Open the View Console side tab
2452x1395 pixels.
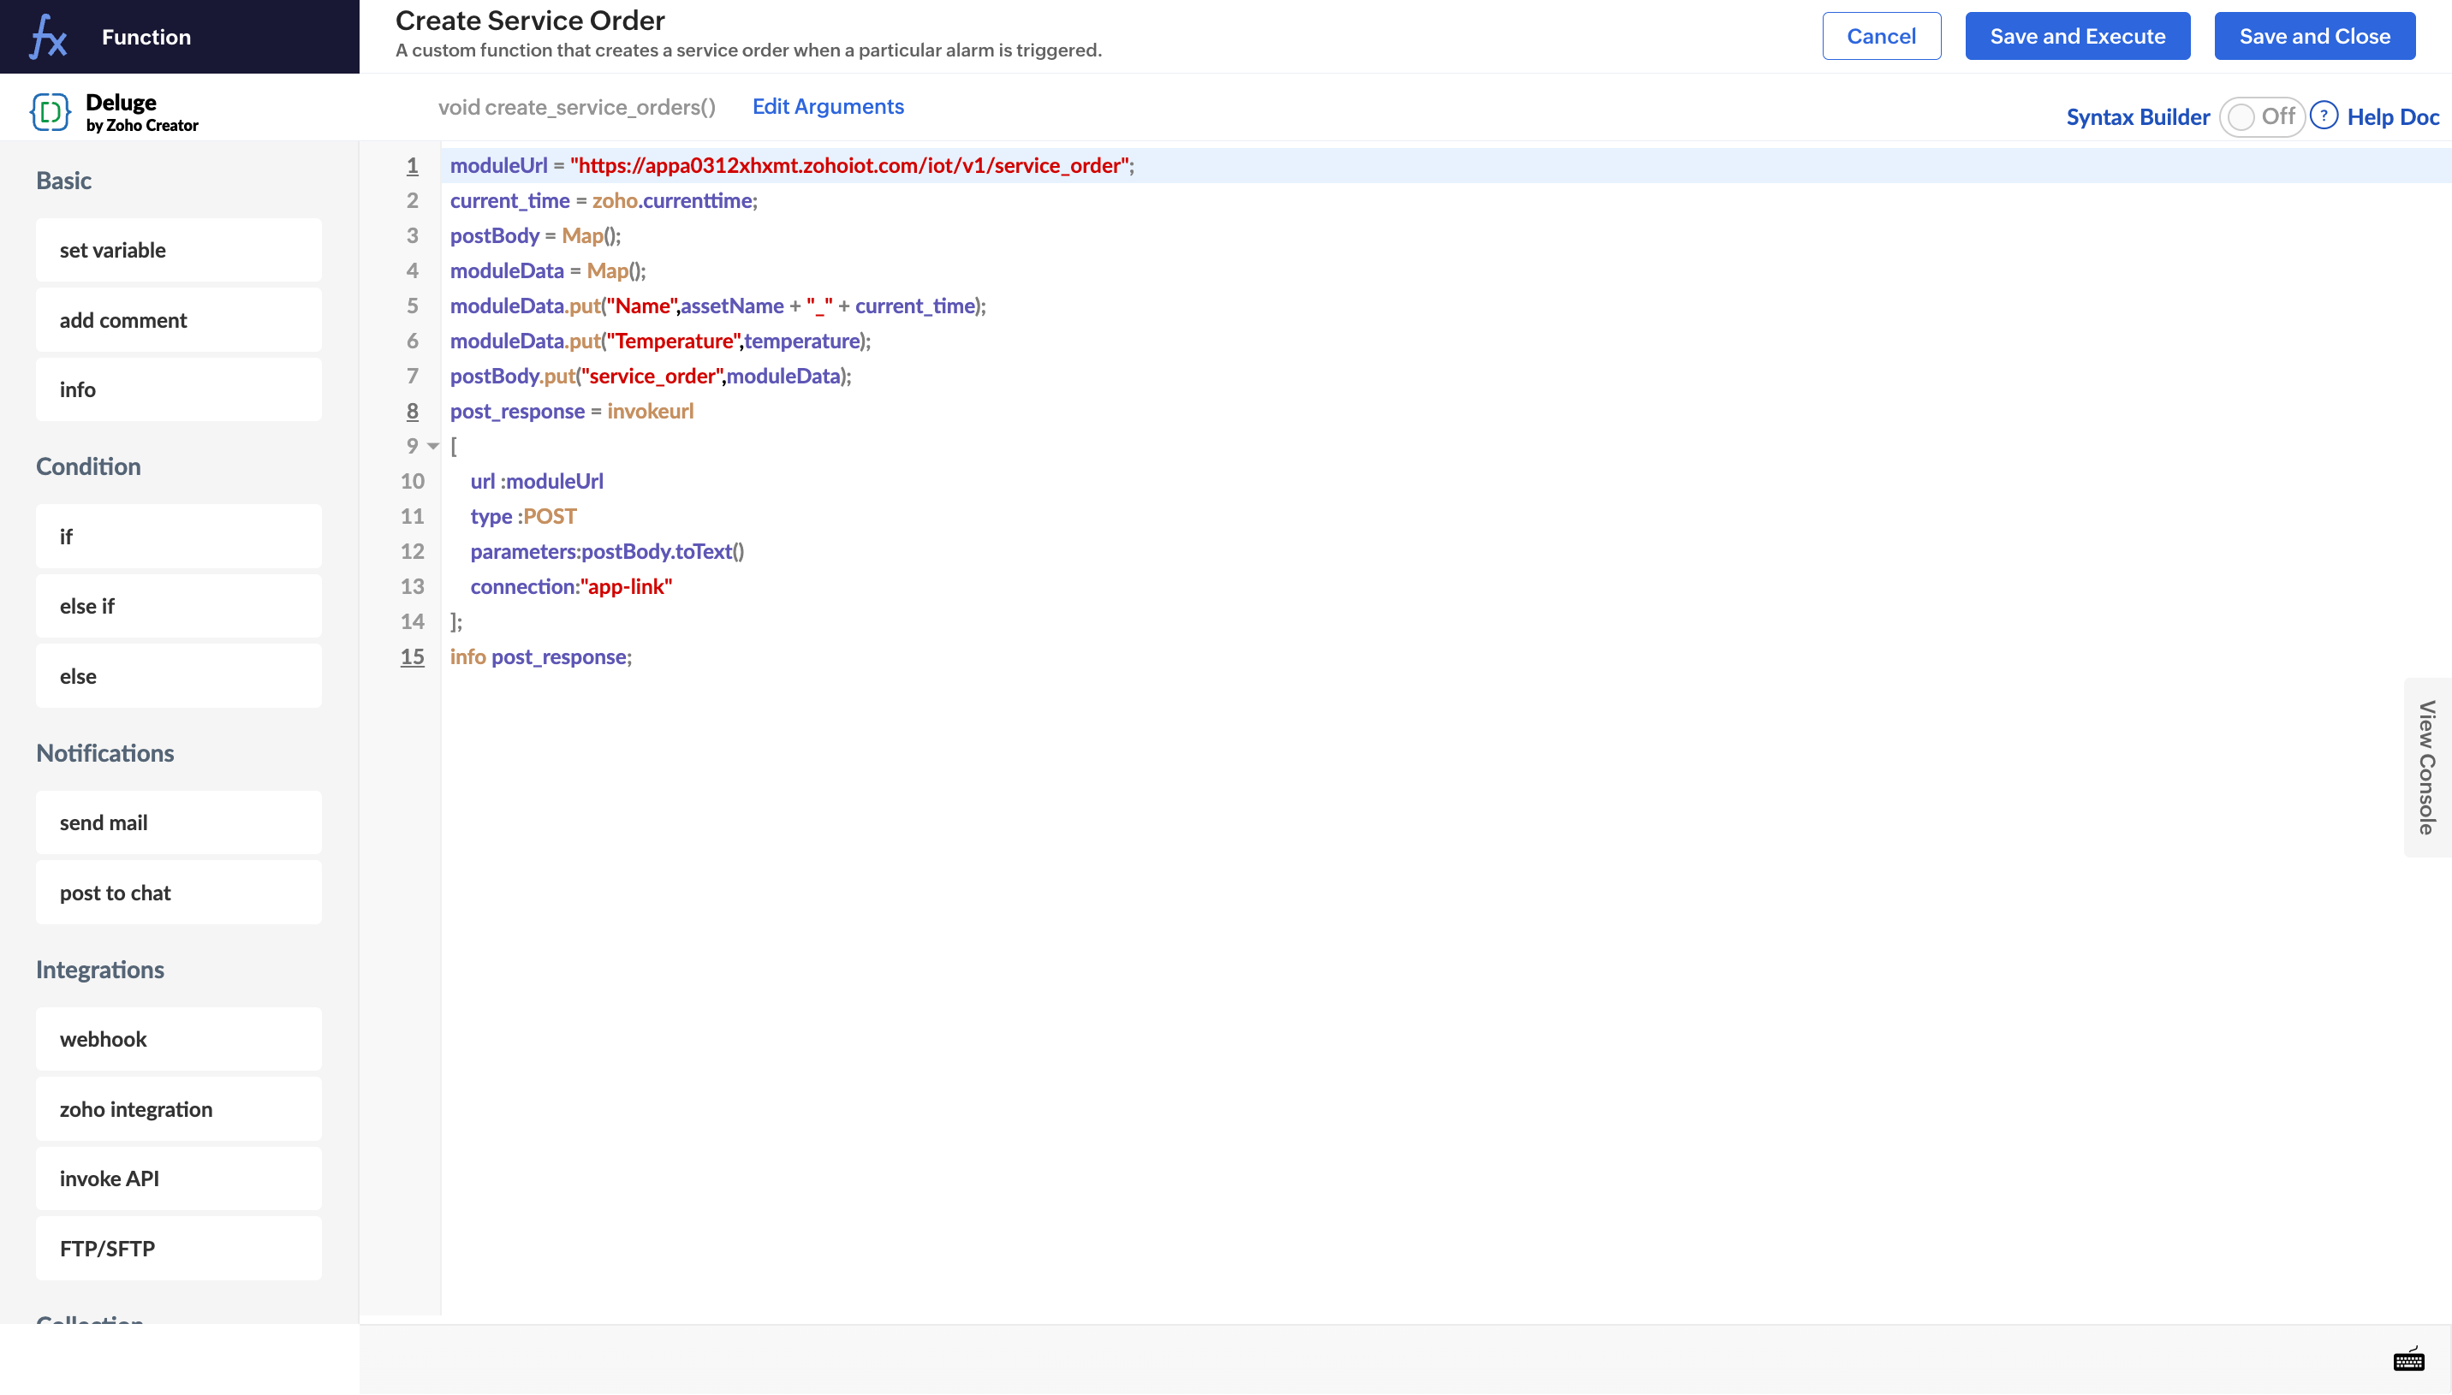[x=2426, y=768]
